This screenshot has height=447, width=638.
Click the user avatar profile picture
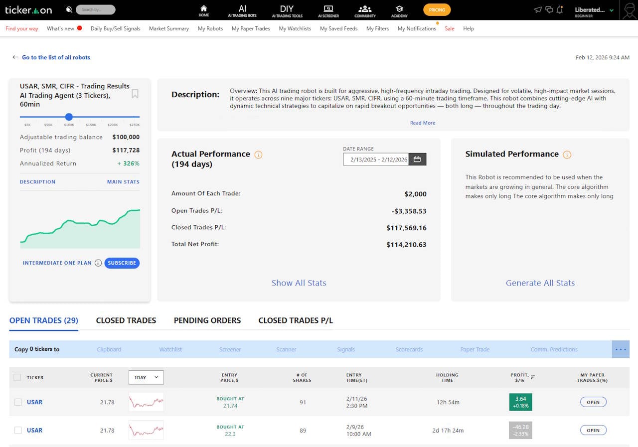[629, 10]
